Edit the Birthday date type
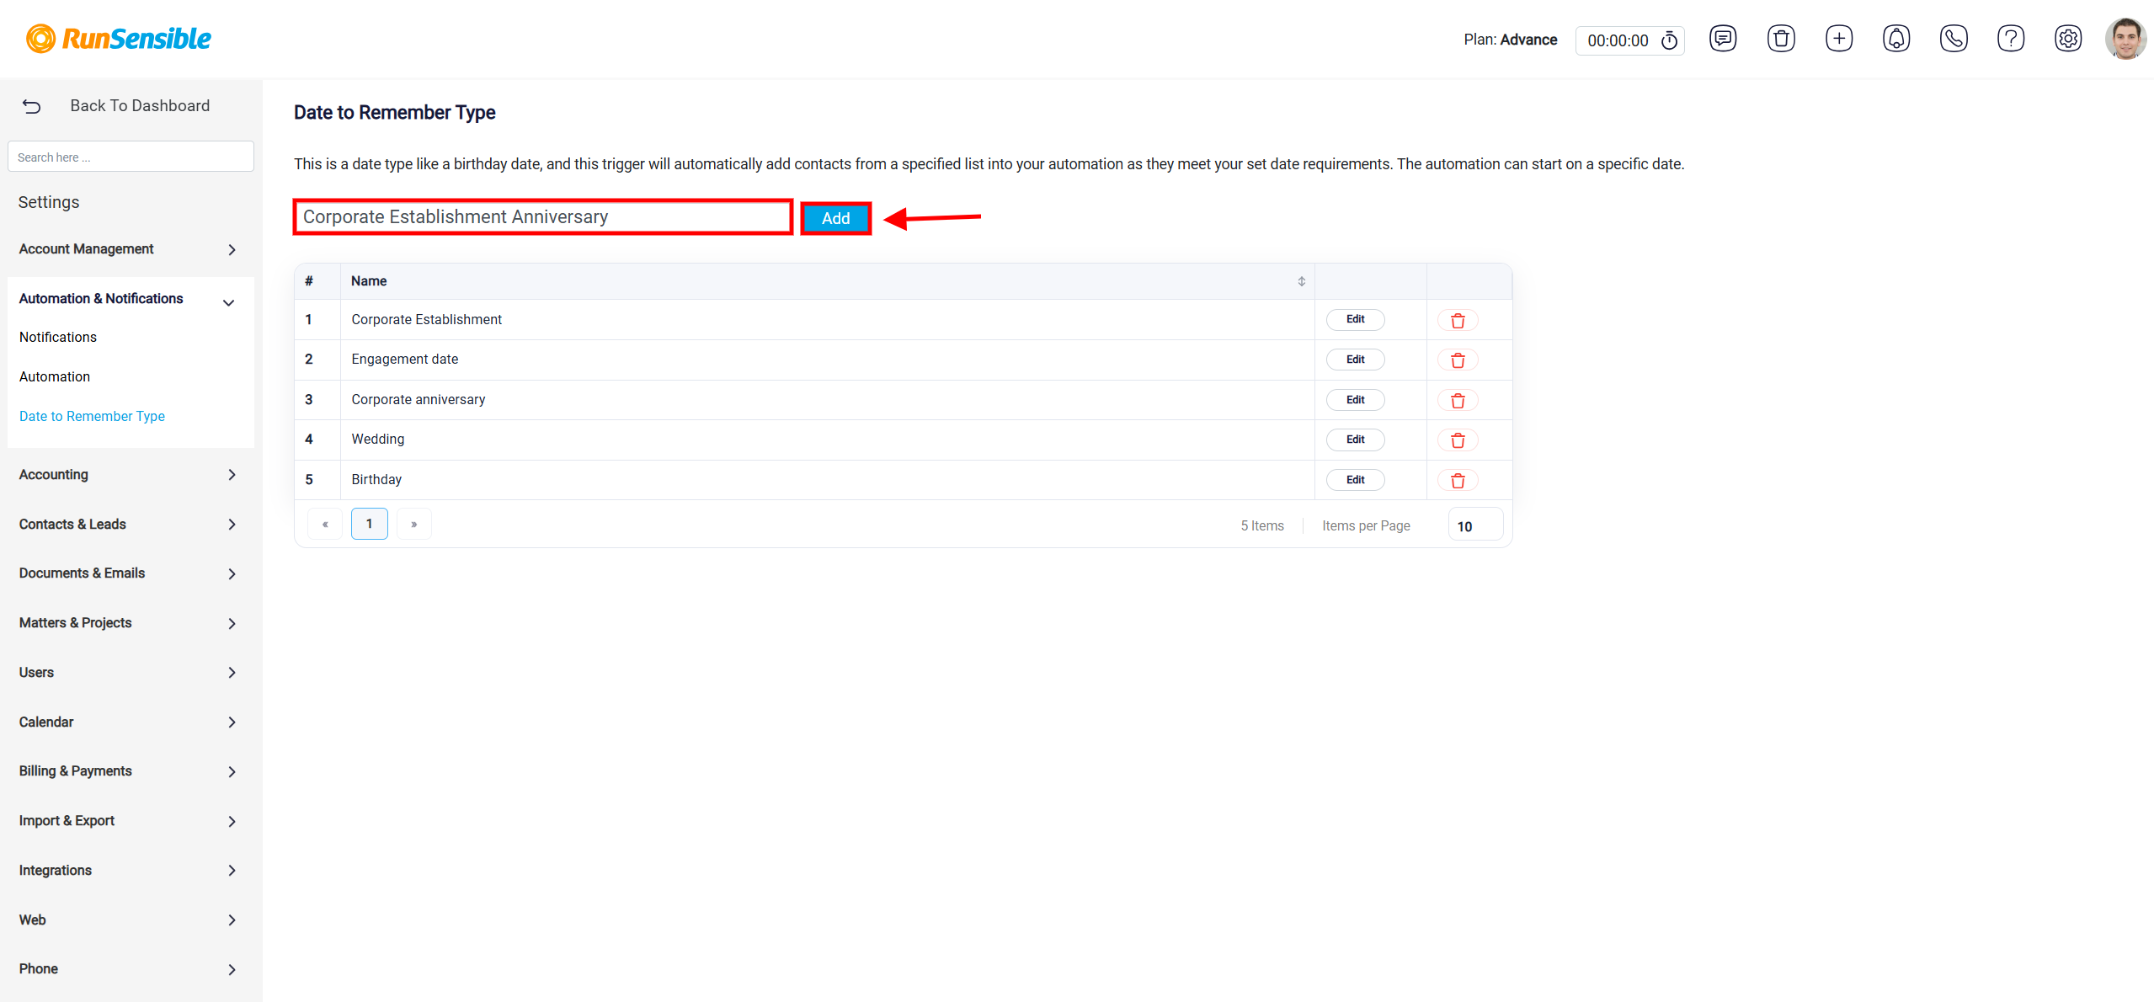2154x1002 pixels. tap(1355, 480)
